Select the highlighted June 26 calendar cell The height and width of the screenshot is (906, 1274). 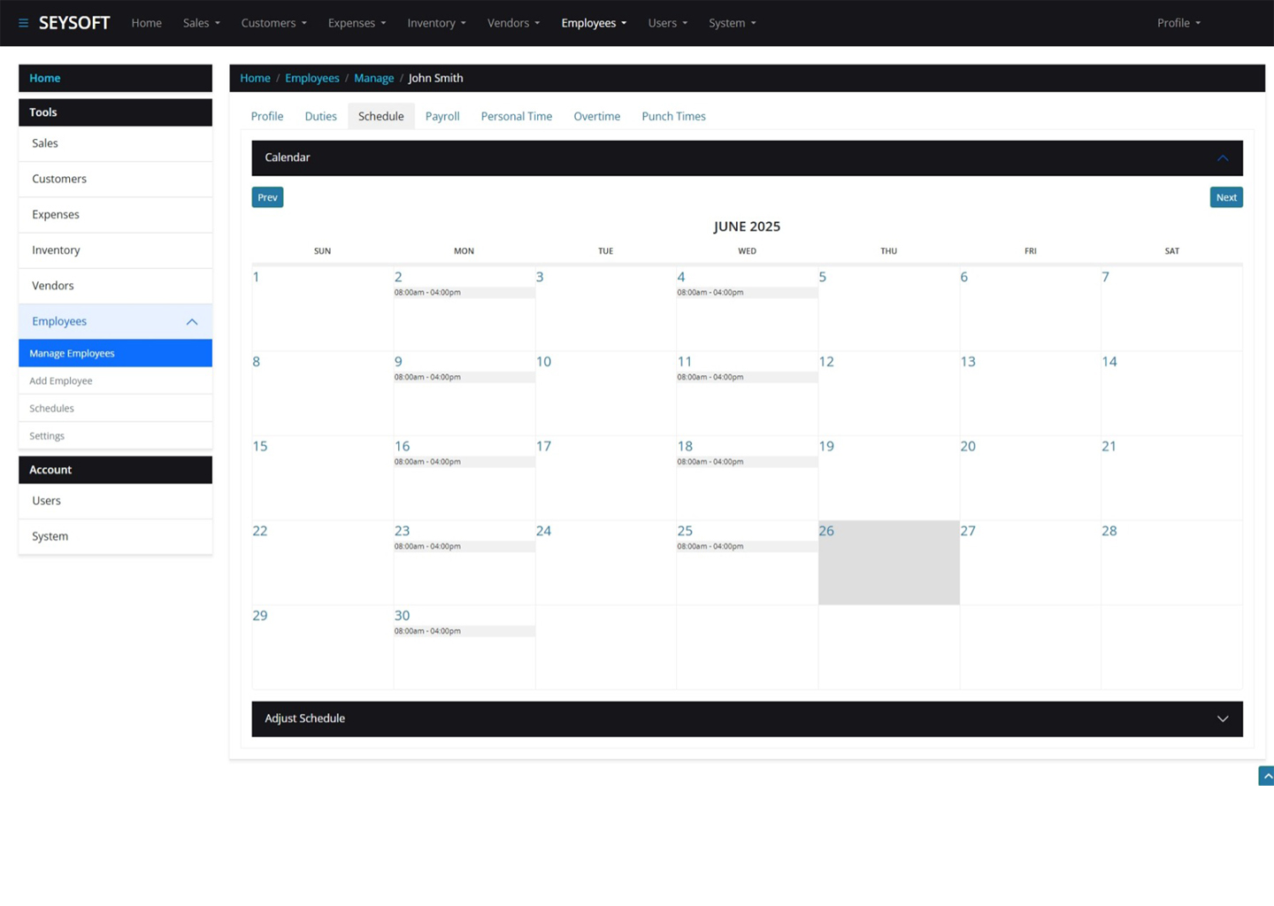point(888,564)
